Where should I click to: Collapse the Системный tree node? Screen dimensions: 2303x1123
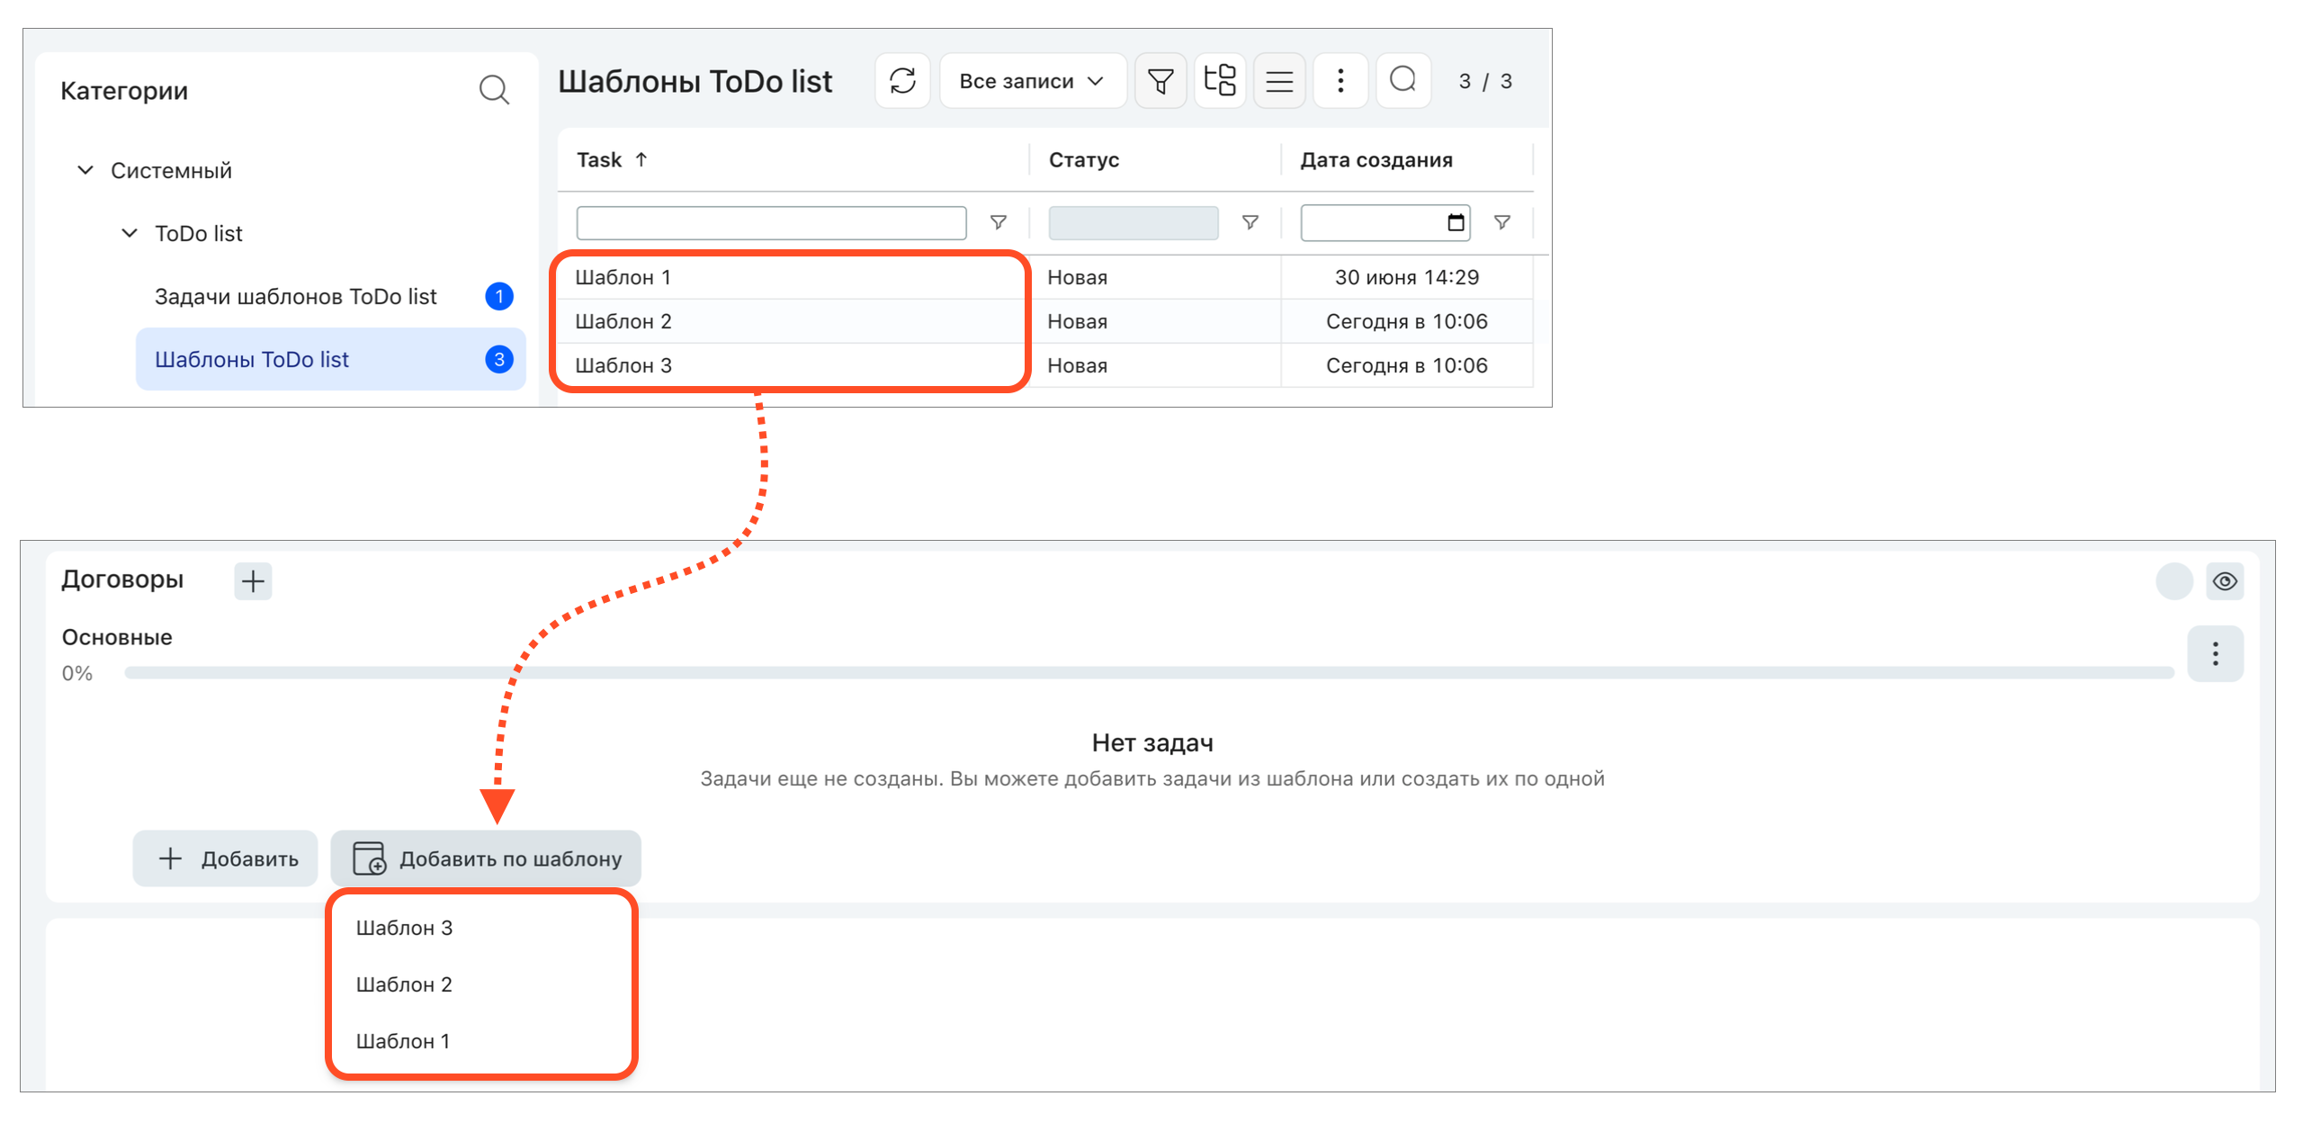[x=85, y=170]
